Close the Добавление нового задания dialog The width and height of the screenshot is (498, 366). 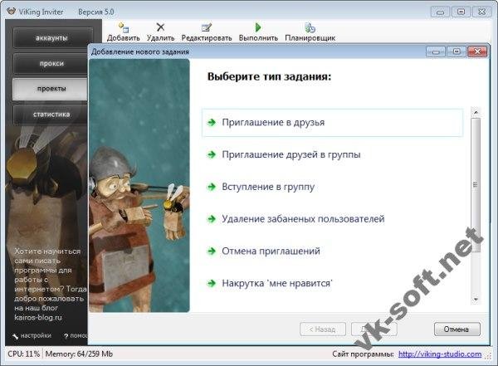click(477, 51)
